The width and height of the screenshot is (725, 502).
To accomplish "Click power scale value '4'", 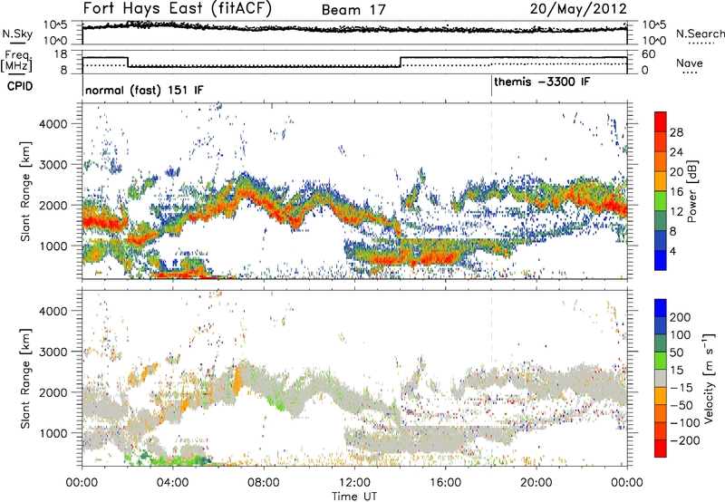I will tap(673, 251).
